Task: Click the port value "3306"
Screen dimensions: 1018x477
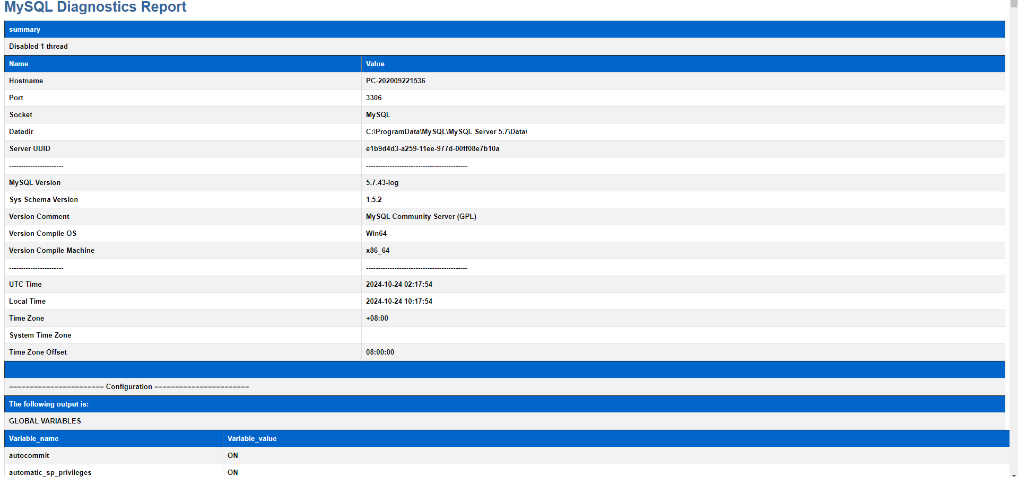Action: 374,98
